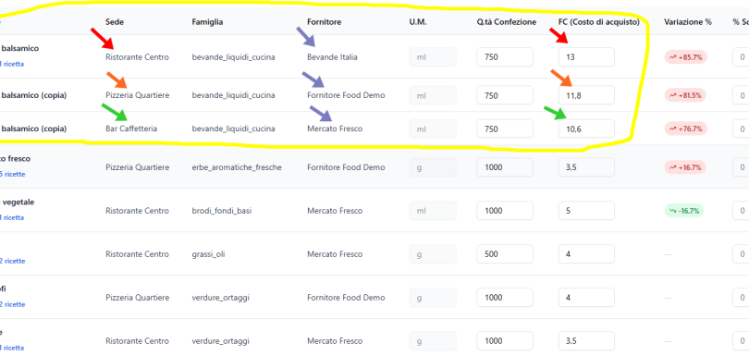
Task: Click the +16.7% variation badge
Action: click(x=685, y=167)
